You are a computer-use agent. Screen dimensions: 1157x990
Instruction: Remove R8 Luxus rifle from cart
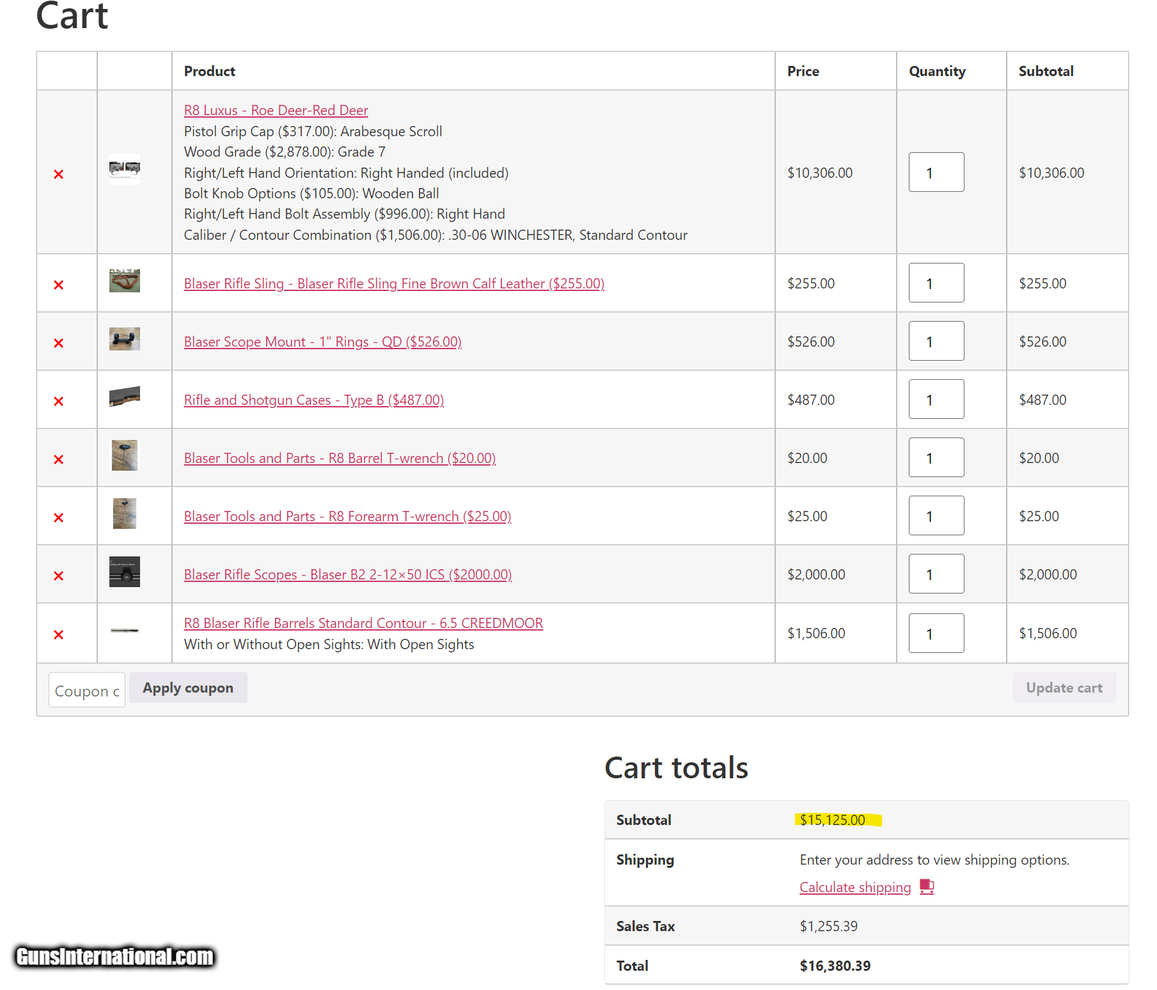[59, 174]
